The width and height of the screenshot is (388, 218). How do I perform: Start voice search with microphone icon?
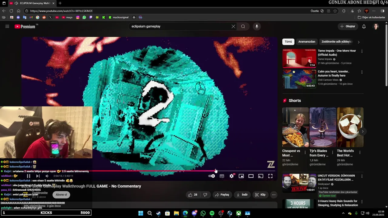tap(257, 26)
